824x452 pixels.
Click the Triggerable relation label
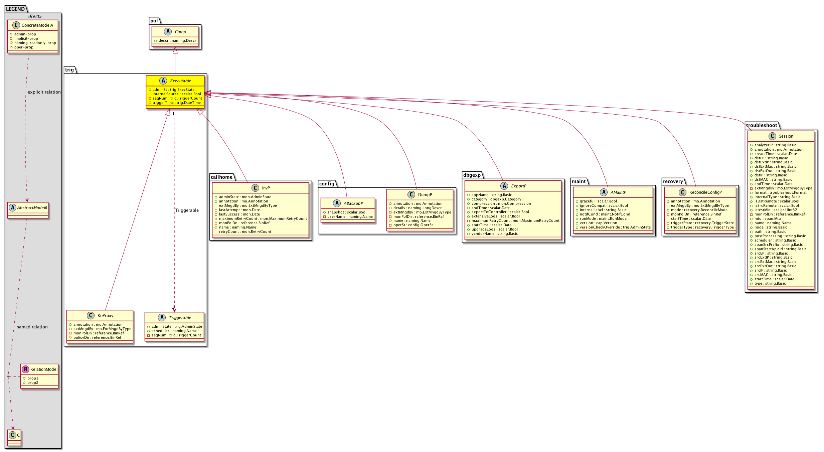pos(187,210)
